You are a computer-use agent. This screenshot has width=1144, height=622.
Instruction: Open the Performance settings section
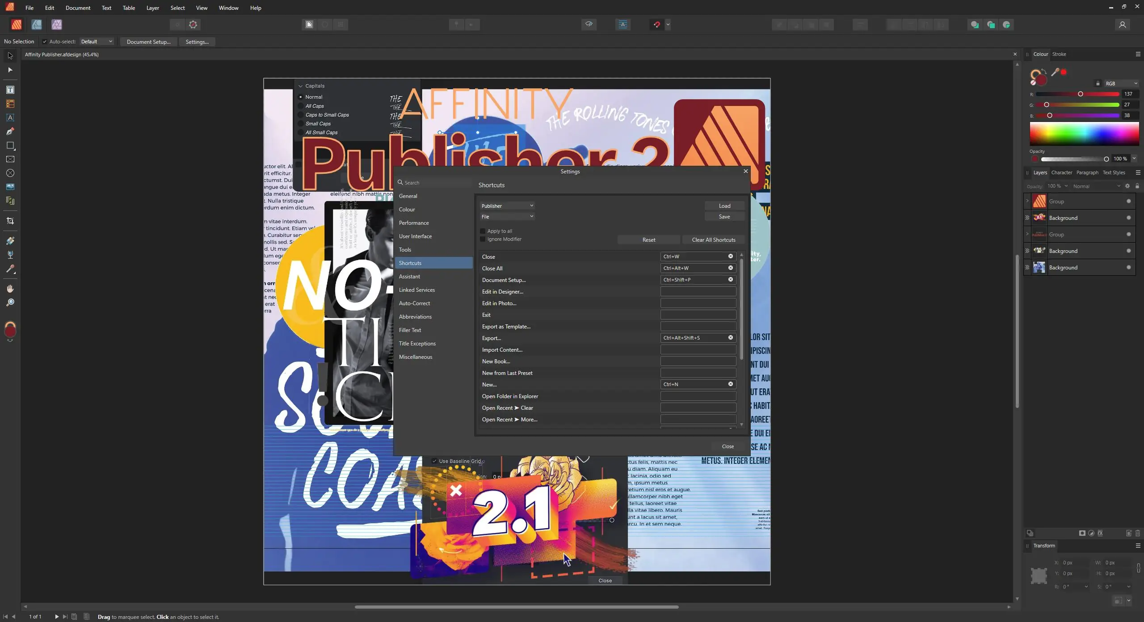[x=413, y=223]
